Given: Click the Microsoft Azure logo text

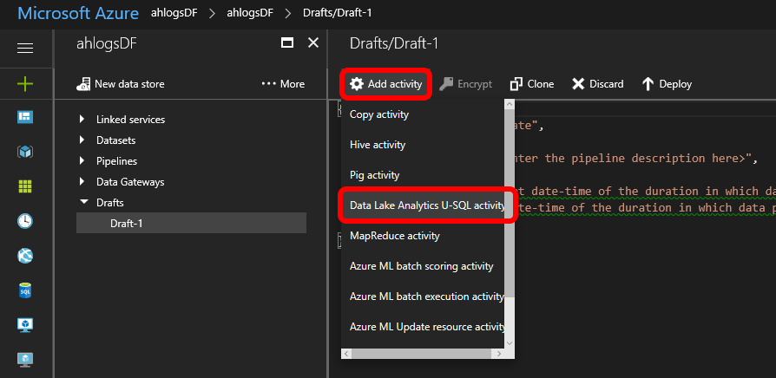Looking at the screenshot, I should 78,13.
